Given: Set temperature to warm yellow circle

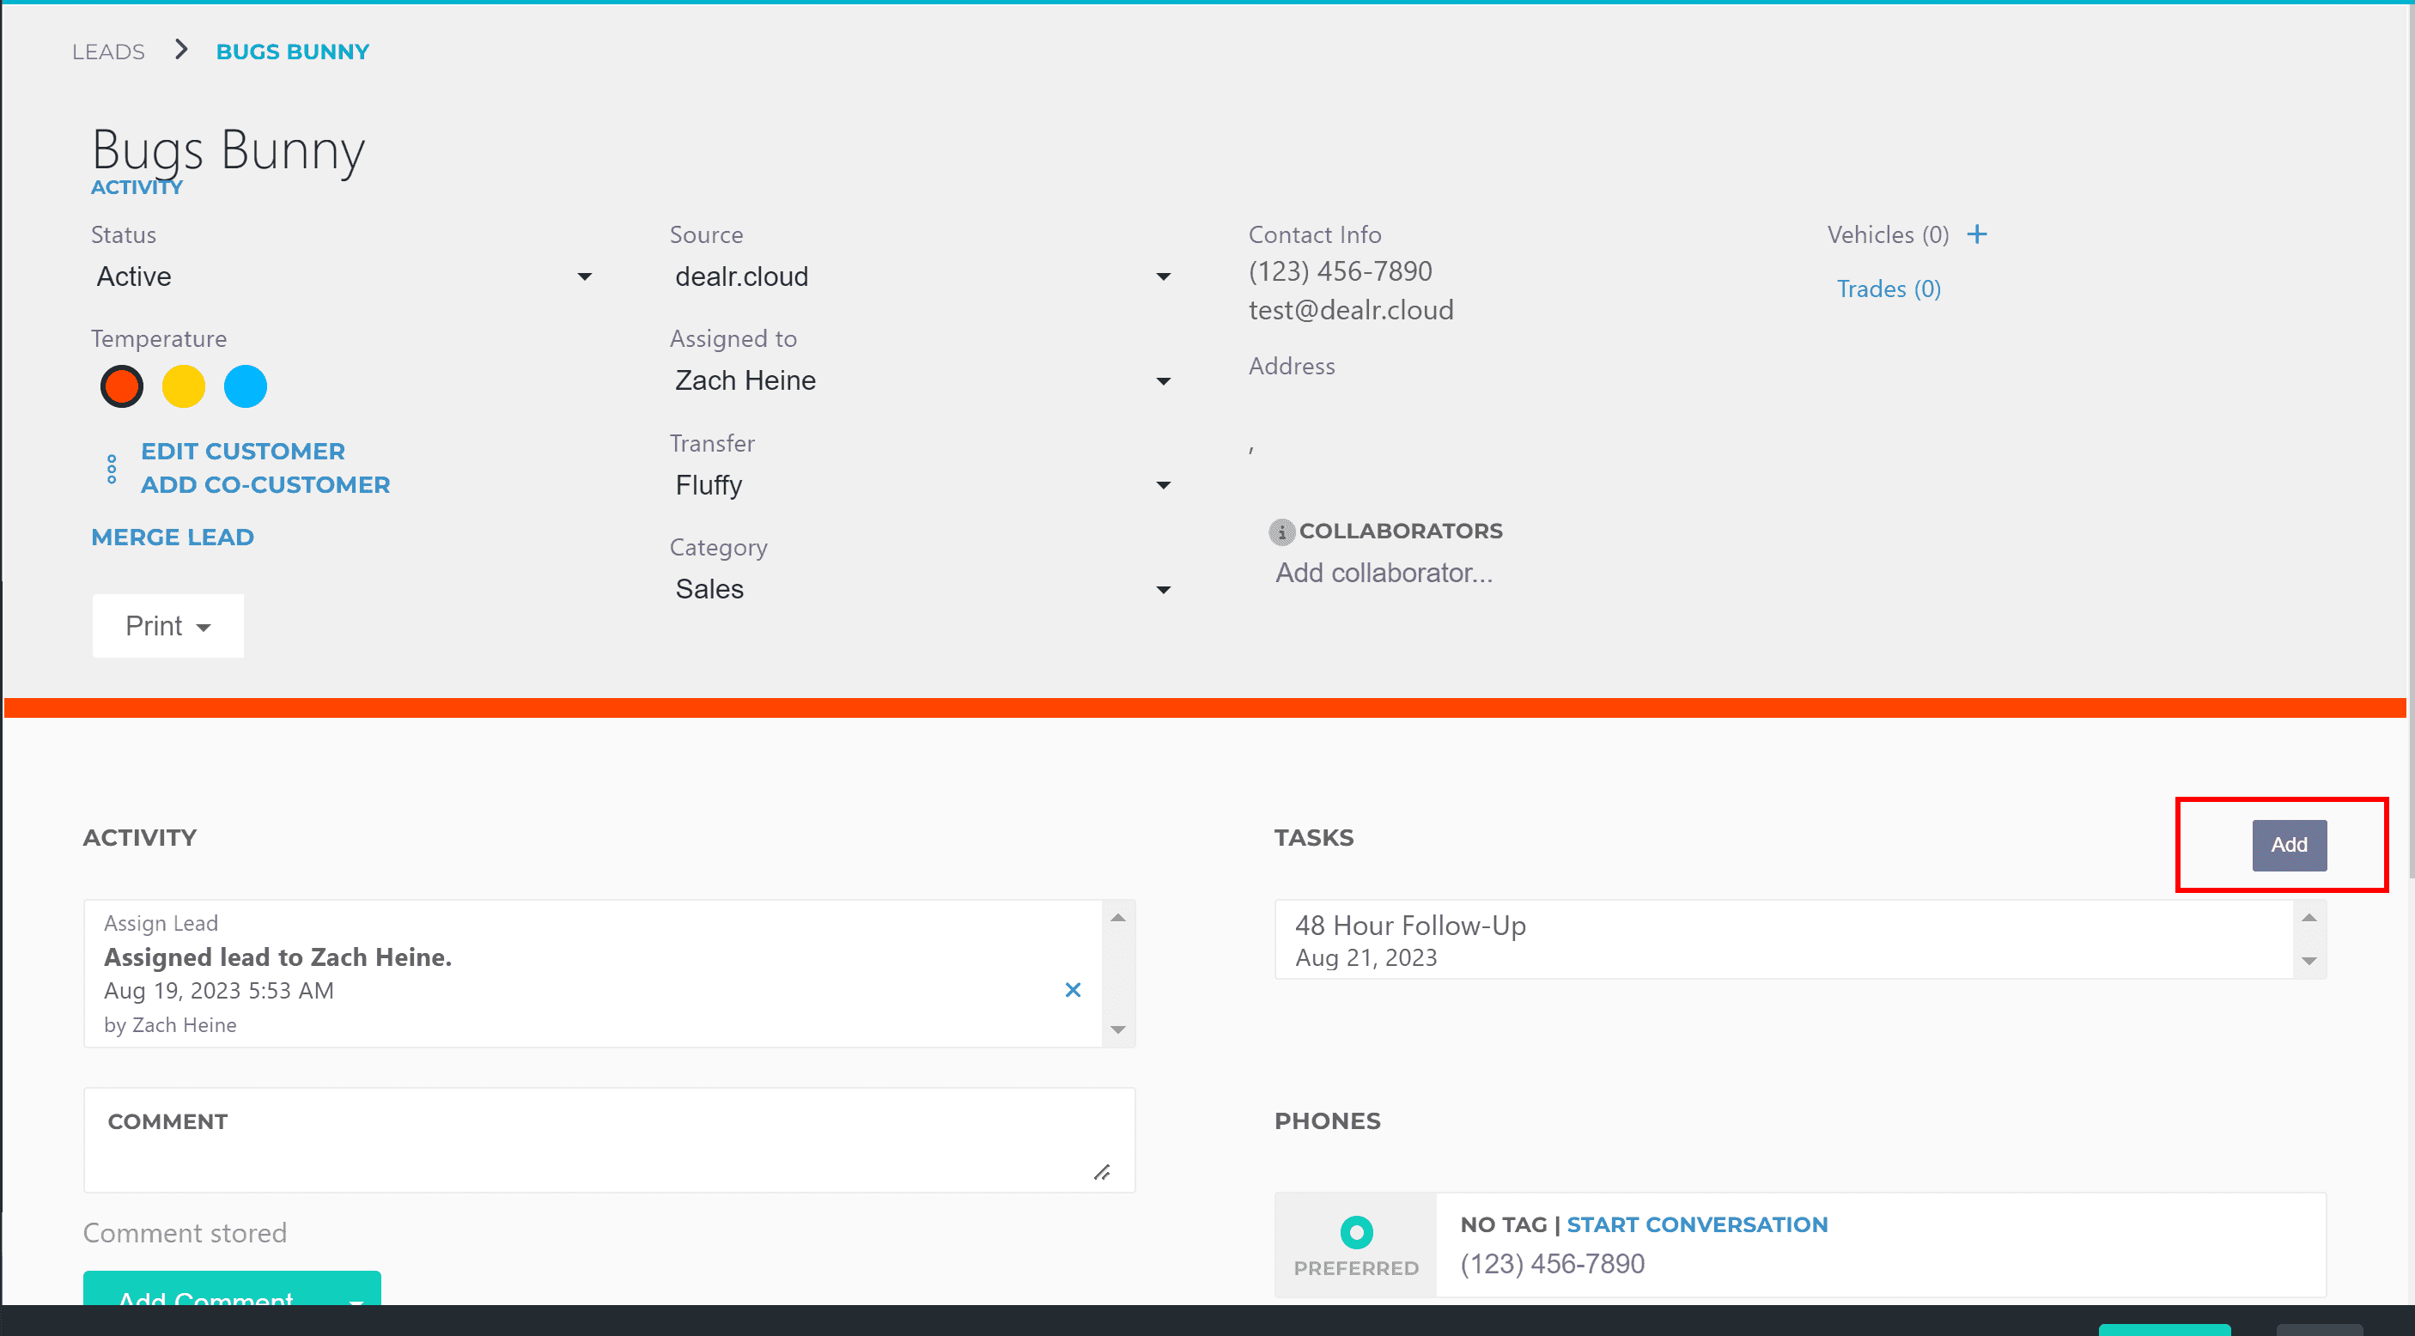Looking at the screenshot, I should (184, 386).
